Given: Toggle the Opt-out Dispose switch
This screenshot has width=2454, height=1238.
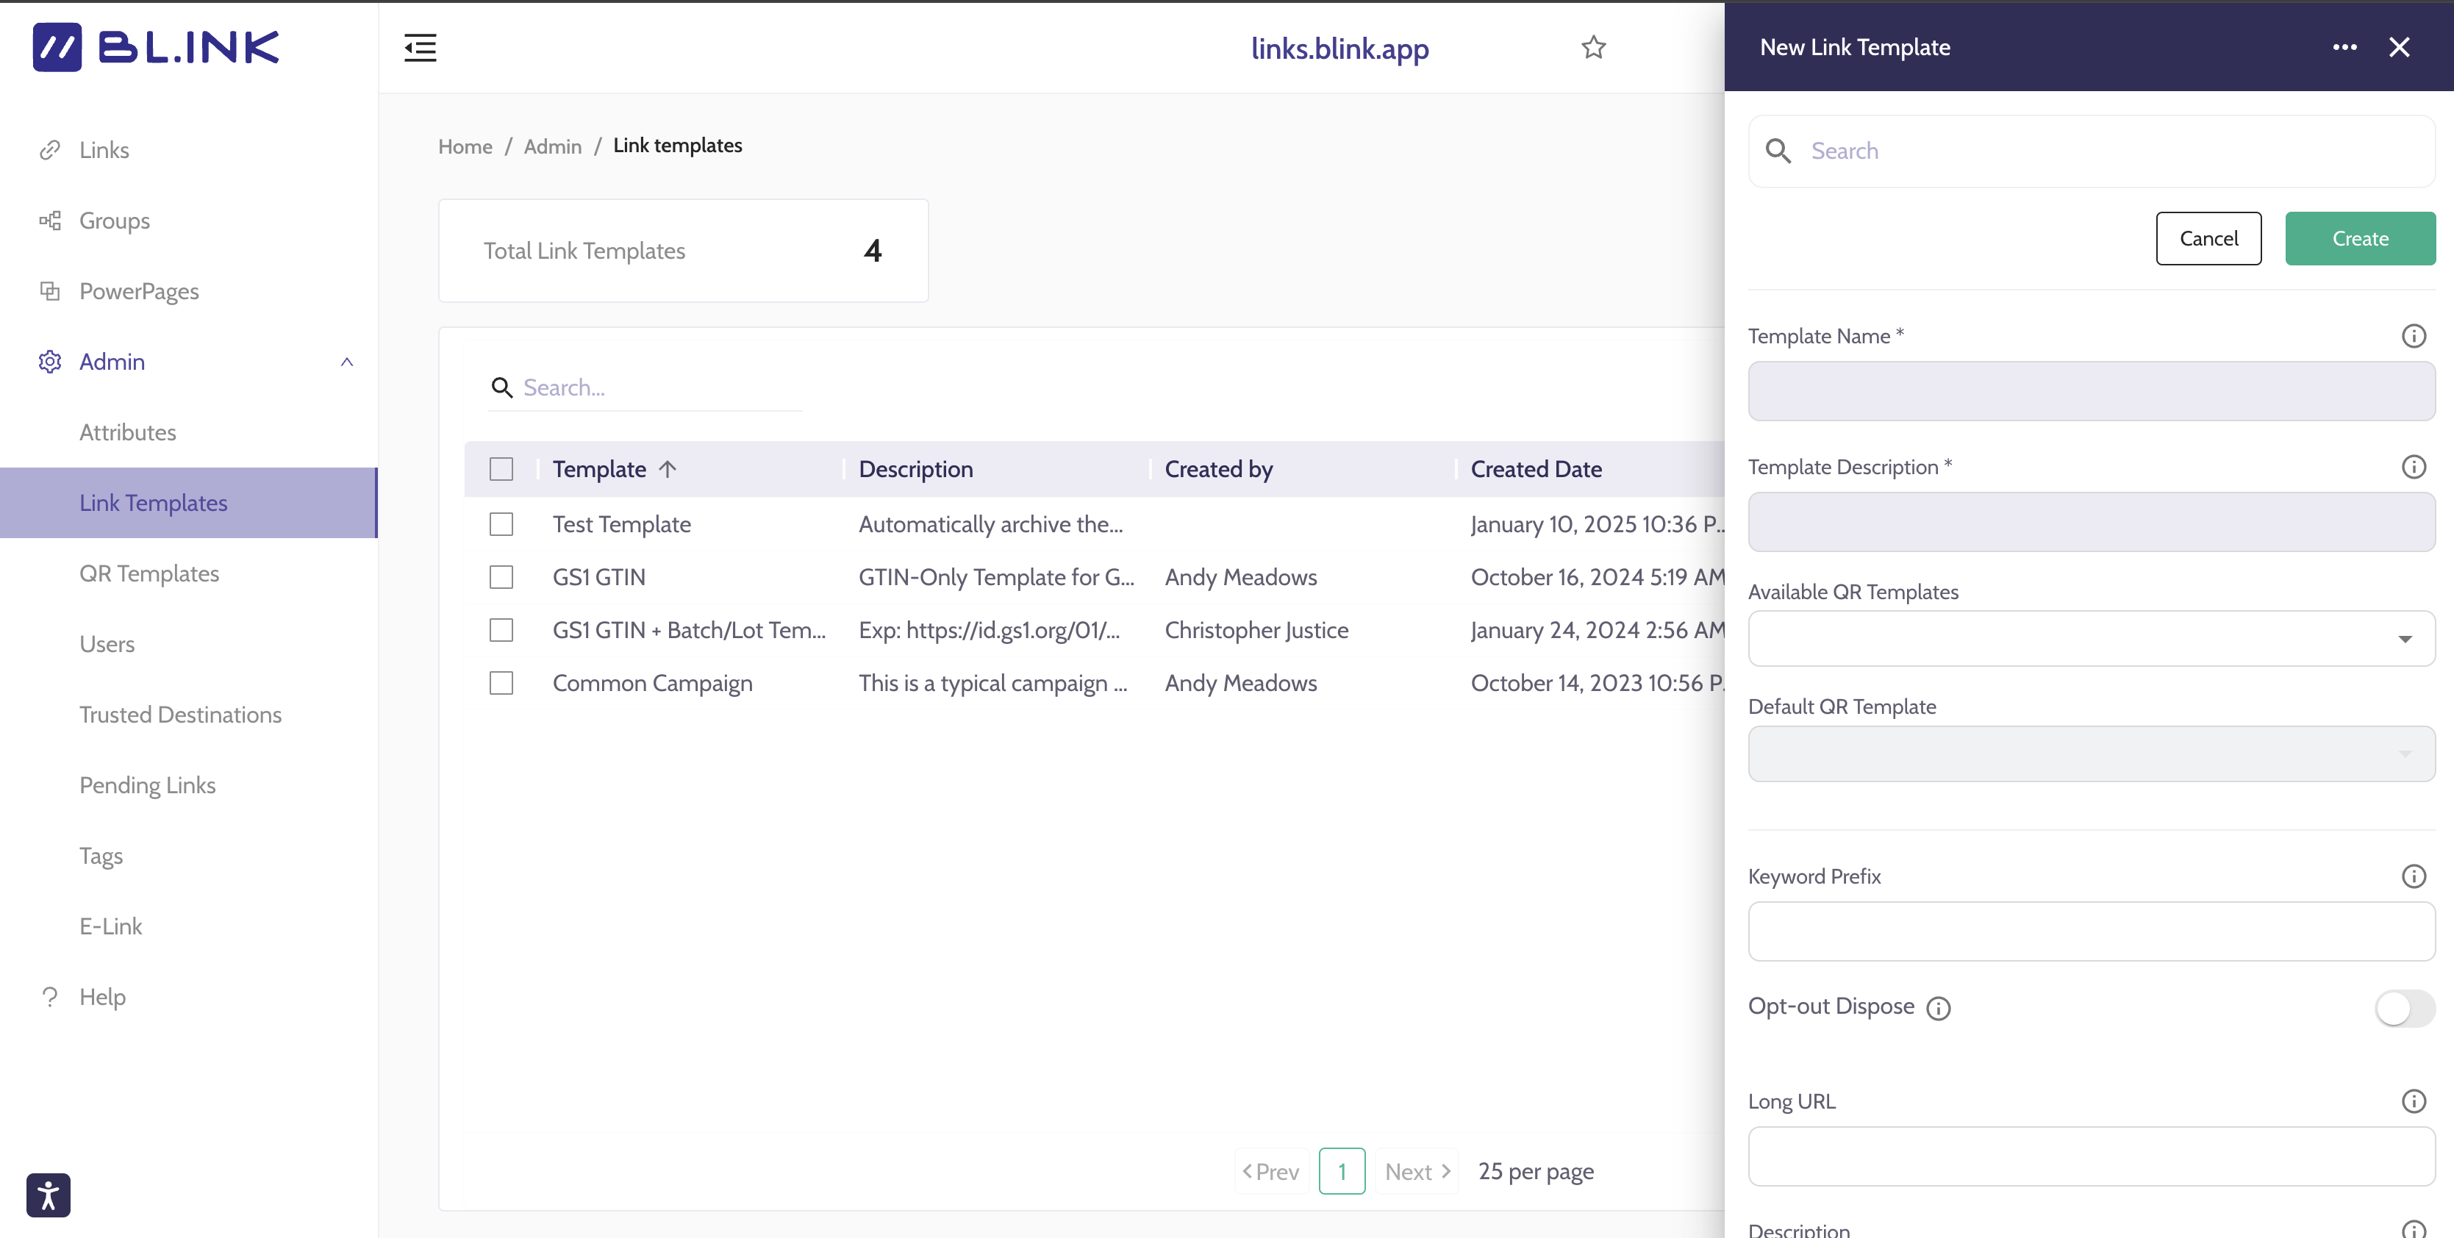Looking at the screenshot, I should coord(2405,1009).
